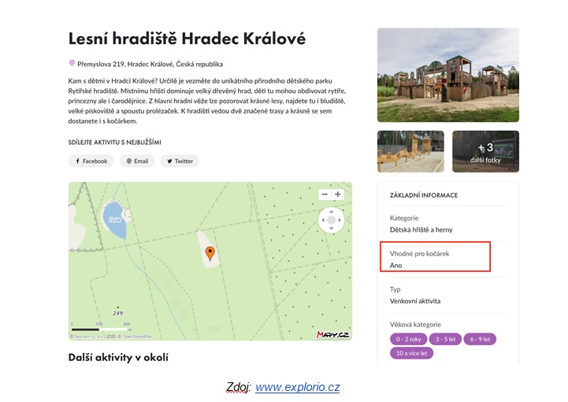Zoom in the map with plus button
568x402 pixels.
[x=338, y=194]
